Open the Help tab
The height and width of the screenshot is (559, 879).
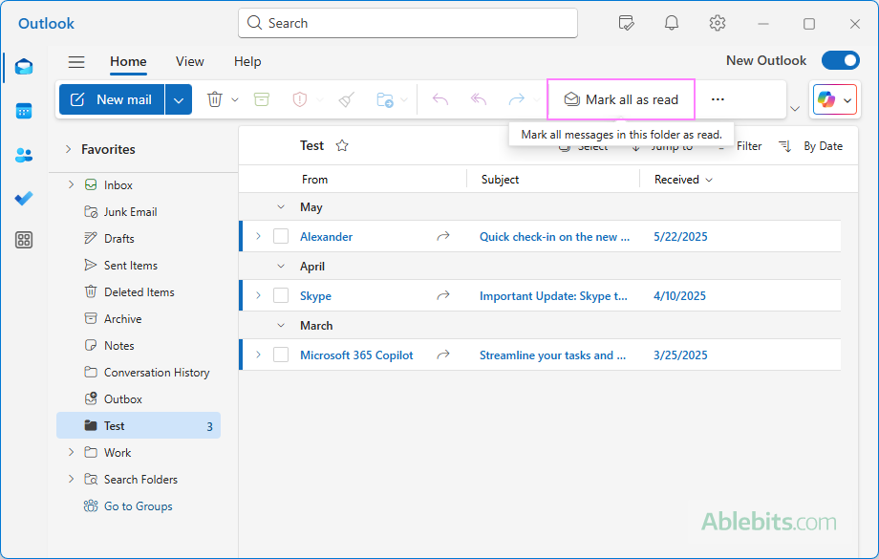coord(247,61)
